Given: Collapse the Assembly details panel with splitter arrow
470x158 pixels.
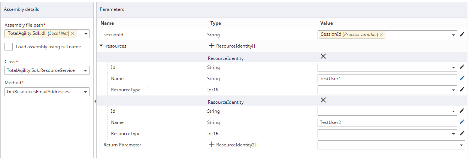Looking at the screenshot, I should [x=95, y=101].
